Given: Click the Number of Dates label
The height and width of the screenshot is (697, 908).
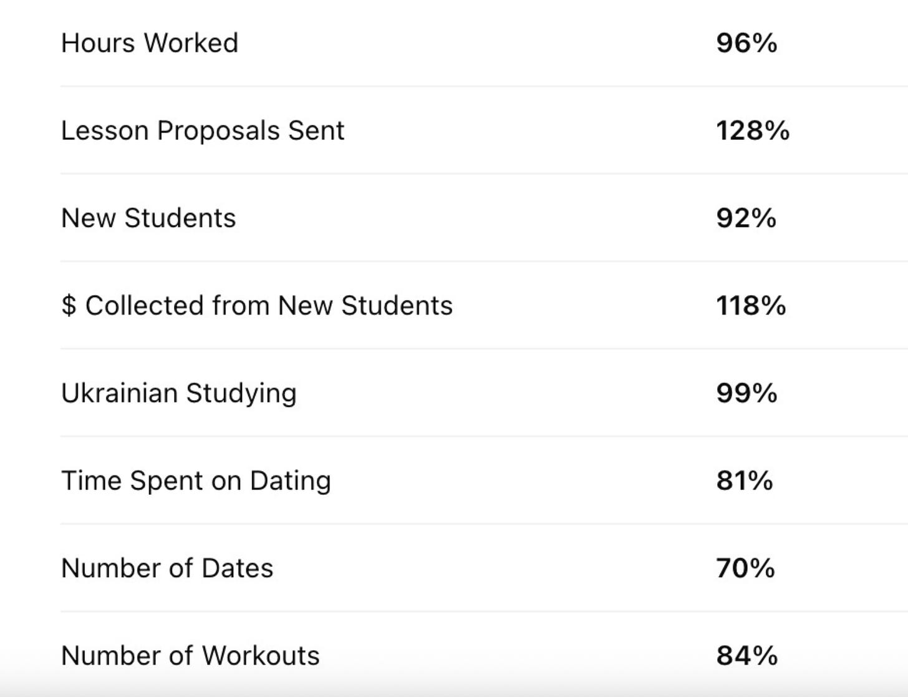Looking at the screenshot, I should click(x=167, y=568).
